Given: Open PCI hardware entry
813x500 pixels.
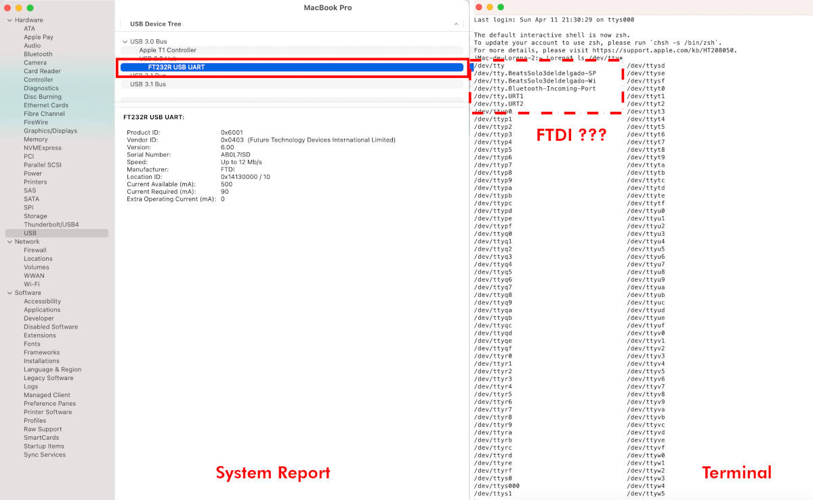Looking at the screenshot, I should coord(29,157).
